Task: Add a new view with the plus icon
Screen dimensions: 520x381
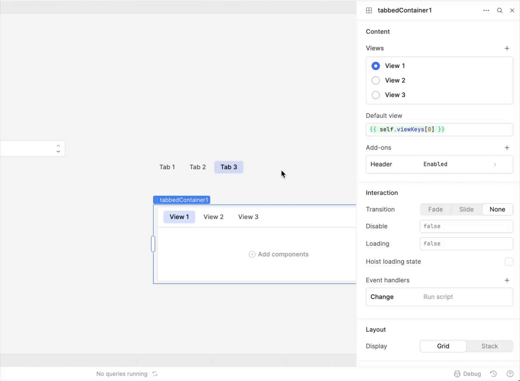Action: 507,48
